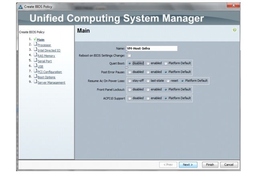Image resolution: width=258 pixels, height=174 pixels.
Task: Click the page icon next to RAS Memory
Action: (x=35, y=55)
